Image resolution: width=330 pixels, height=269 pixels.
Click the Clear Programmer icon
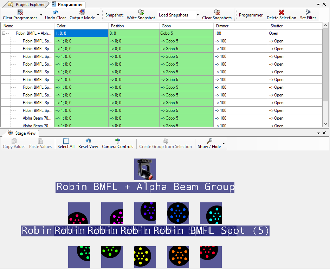click(x=20, y=12)
